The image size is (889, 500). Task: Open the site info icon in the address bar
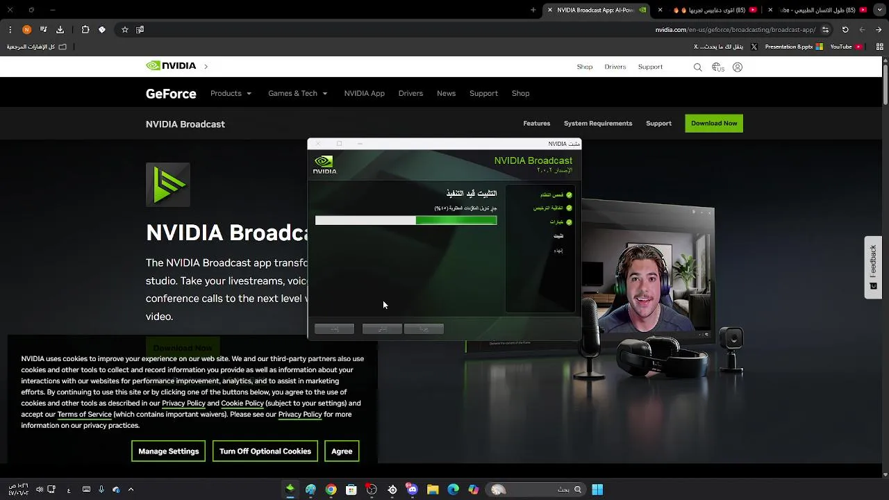coord(825,30)
